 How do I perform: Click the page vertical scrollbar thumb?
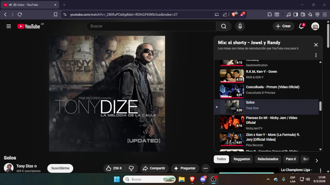click(328, 36)
